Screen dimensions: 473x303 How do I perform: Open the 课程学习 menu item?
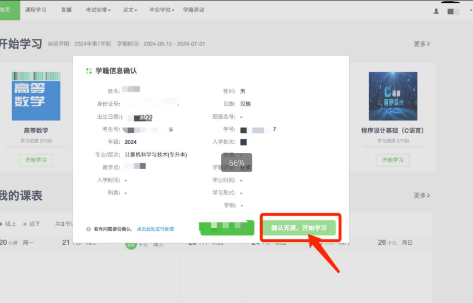click(x=36, y=10)
